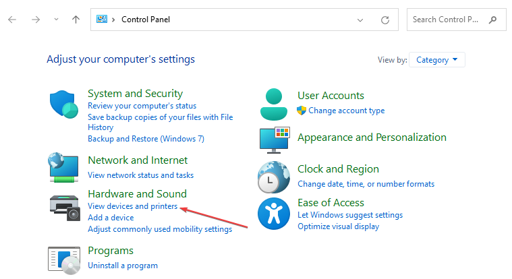Expand the View by Category dropdown
512x279 pixels.
437,60
